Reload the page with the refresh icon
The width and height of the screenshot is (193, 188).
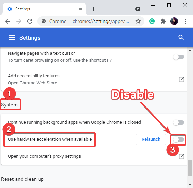coord(30,21)
